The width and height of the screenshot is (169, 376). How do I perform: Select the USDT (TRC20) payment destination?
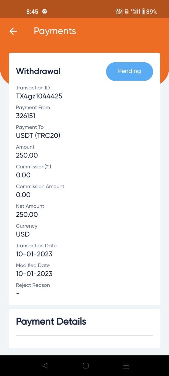(38, 136)
